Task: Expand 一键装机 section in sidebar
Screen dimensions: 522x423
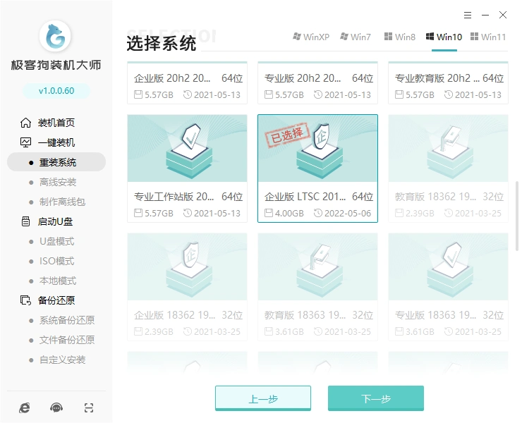Action: [x=56, y=142]
